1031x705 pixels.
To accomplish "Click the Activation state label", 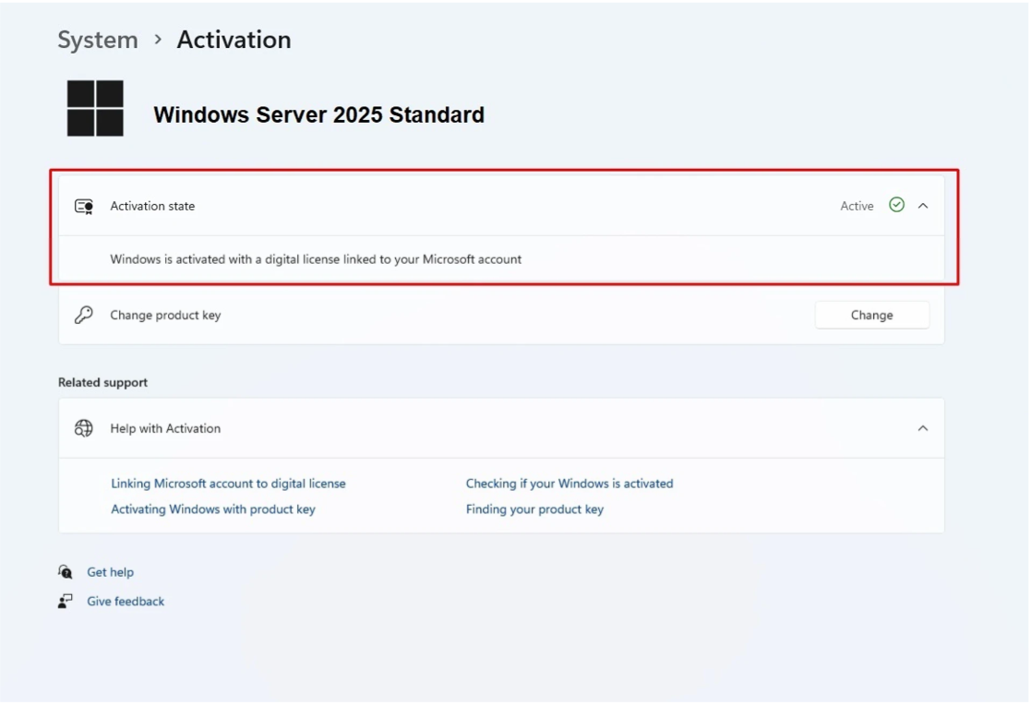I will pos(152,206).
